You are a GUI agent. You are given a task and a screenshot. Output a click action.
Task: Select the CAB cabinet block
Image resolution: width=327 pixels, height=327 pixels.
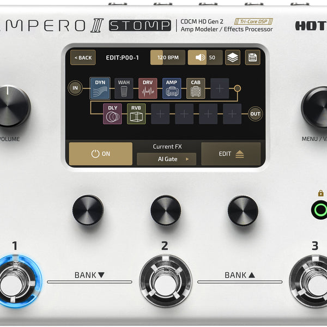click(196, 88)
